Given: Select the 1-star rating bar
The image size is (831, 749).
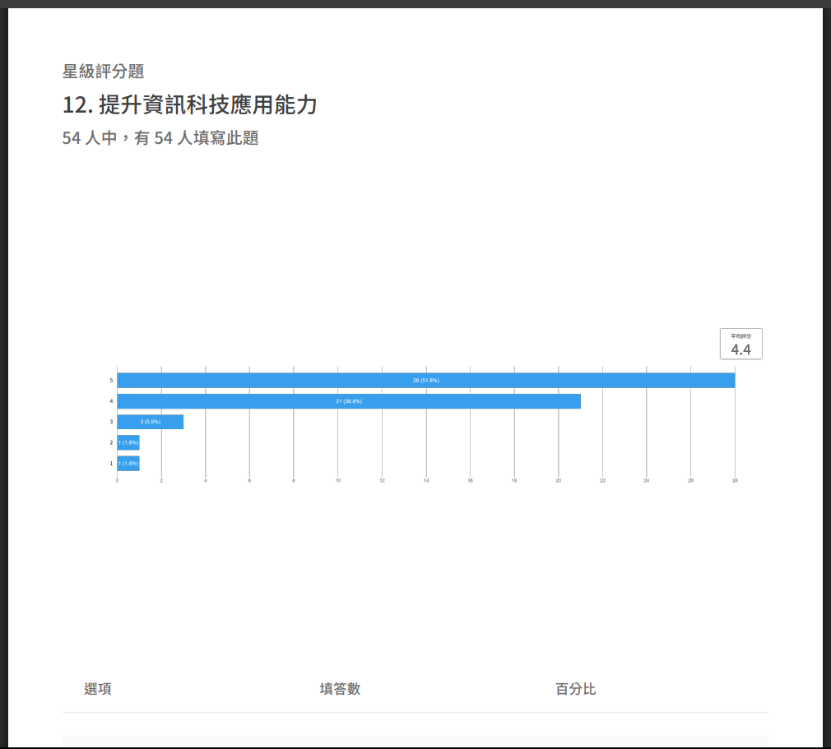Looking at the screenshot, I should click(128, 464).
